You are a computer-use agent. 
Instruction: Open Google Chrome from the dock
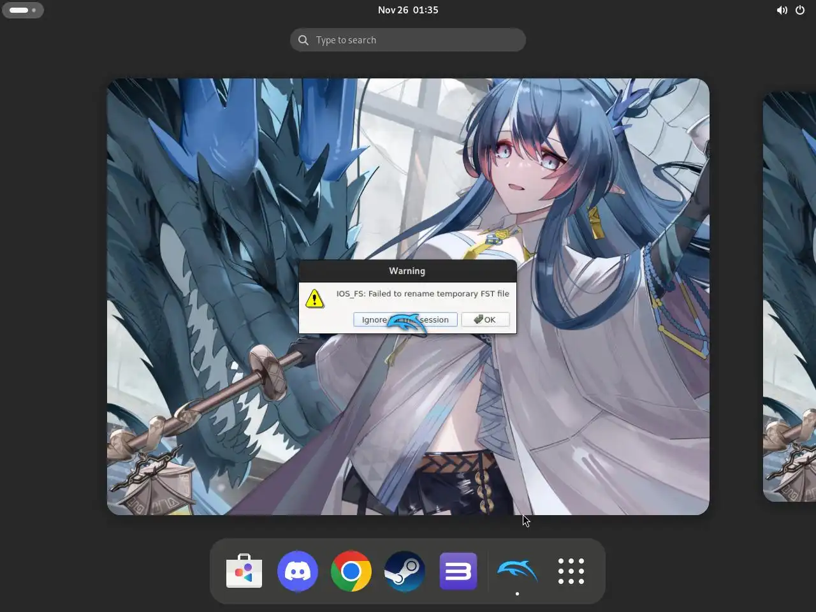click(351, 571)
